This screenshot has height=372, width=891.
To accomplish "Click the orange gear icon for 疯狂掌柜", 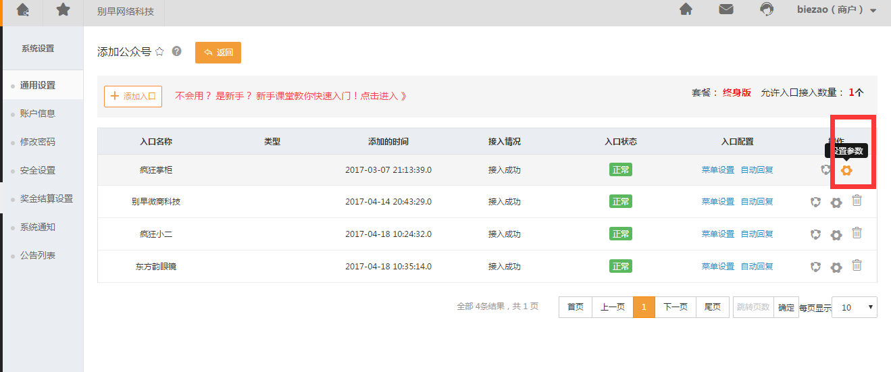I will pos(846,170).
